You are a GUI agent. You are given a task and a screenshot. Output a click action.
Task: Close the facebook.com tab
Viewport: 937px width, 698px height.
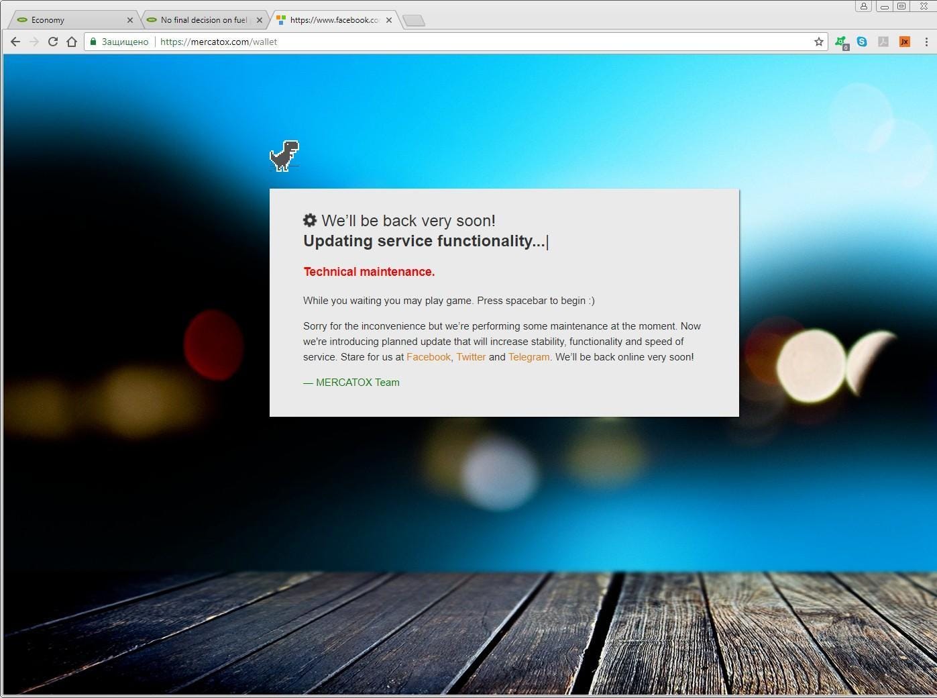coord(389,20)
